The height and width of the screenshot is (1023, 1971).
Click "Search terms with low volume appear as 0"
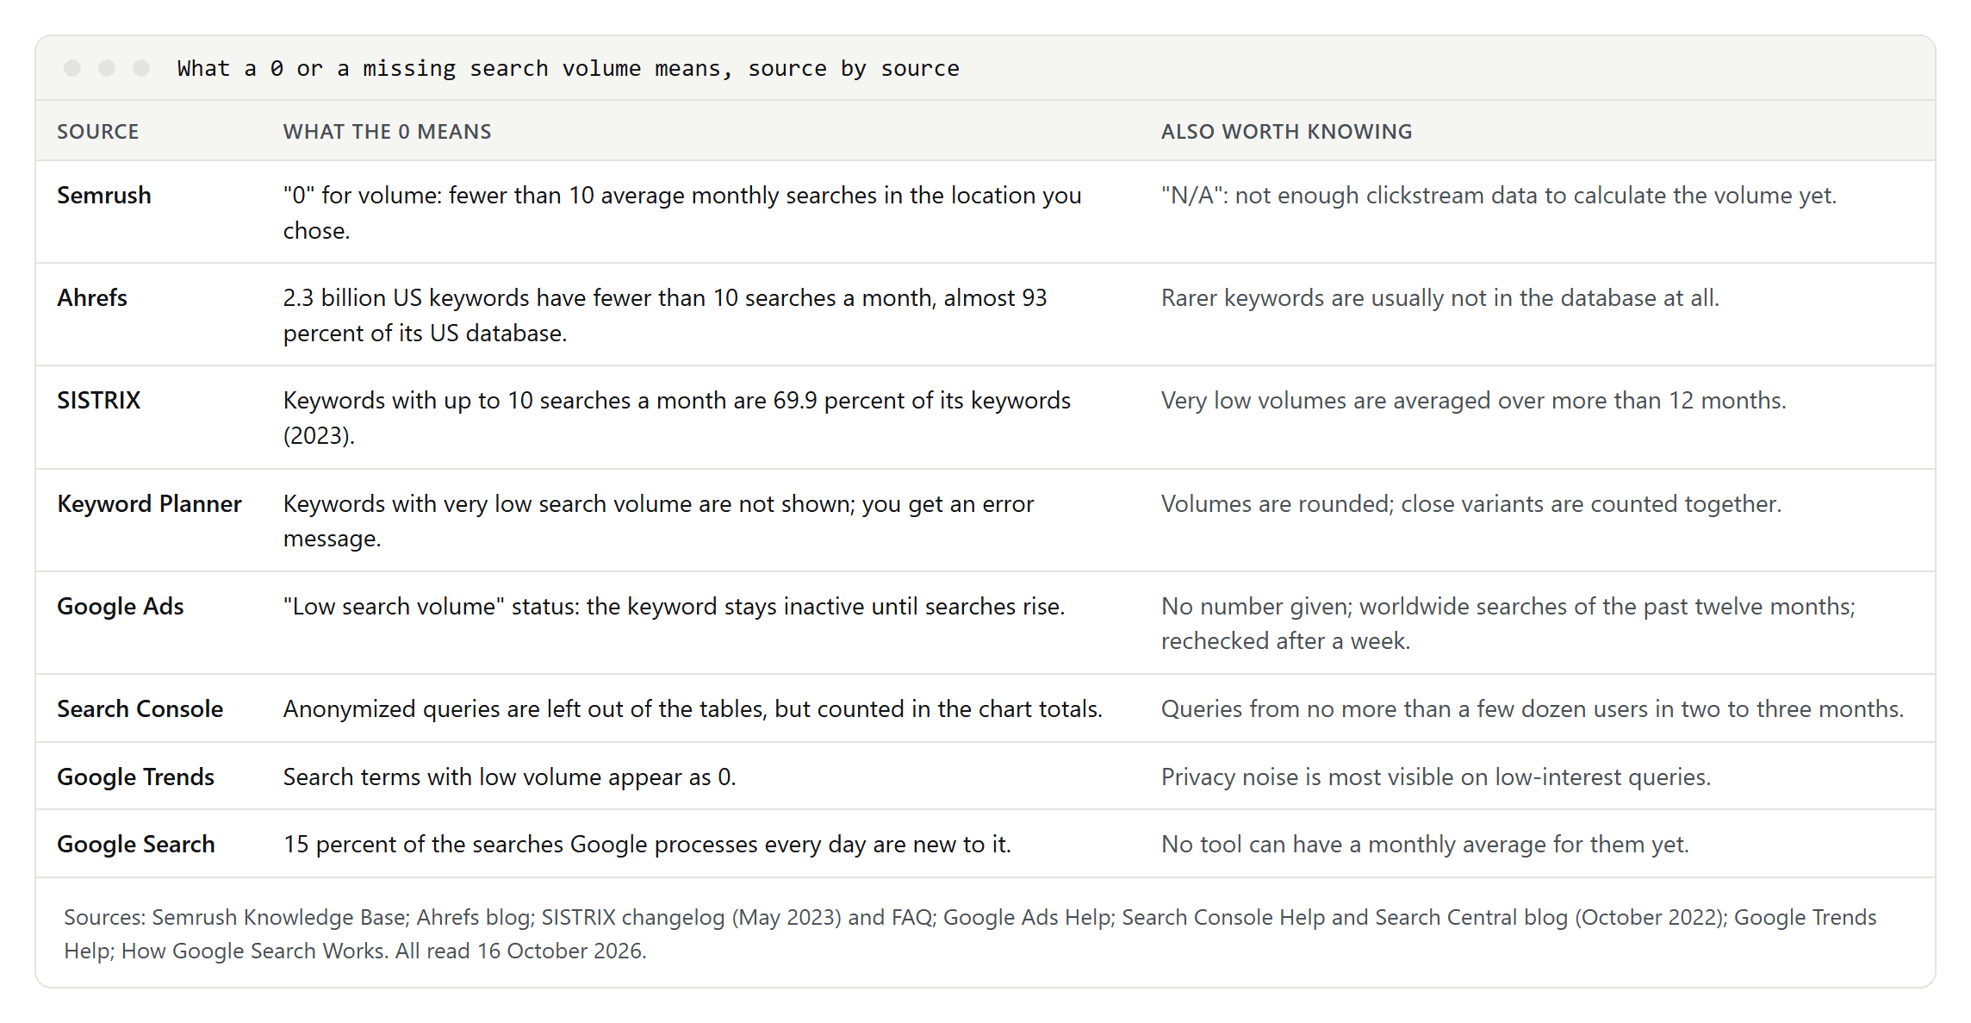[x=510, y=777]
